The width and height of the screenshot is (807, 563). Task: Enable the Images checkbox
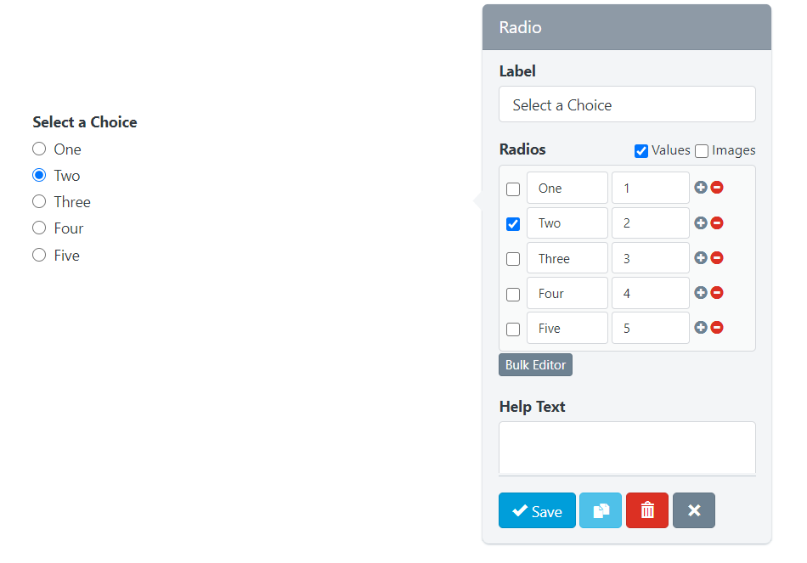pos(702,151)
